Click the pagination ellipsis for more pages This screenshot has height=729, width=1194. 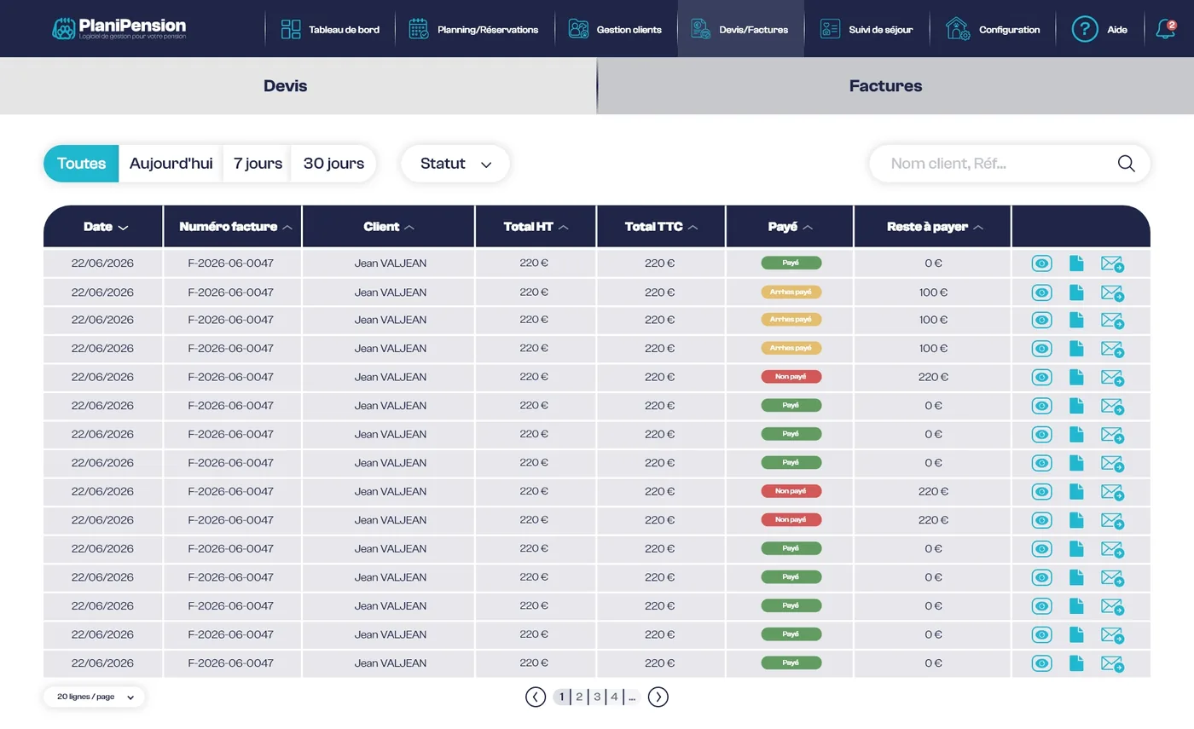(632, 697)
